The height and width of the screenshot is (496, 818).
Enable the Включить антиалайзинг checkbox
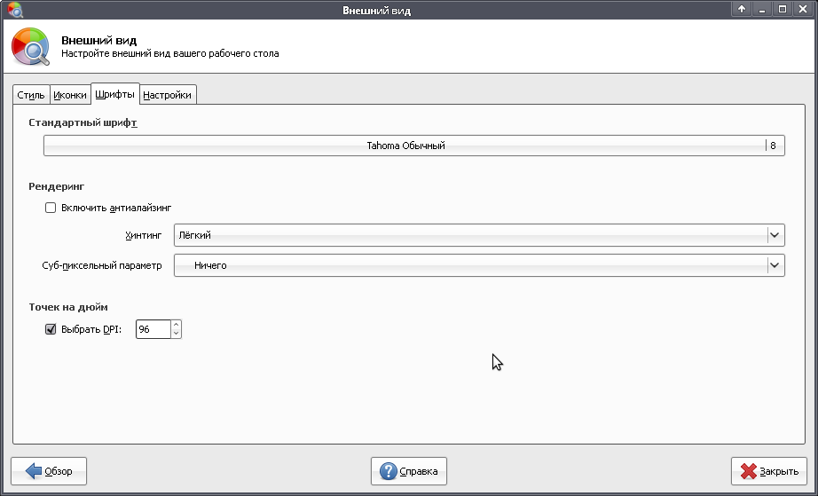51,208
